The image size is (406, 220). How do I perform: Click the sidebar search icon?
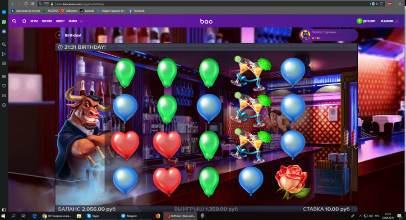4,44
